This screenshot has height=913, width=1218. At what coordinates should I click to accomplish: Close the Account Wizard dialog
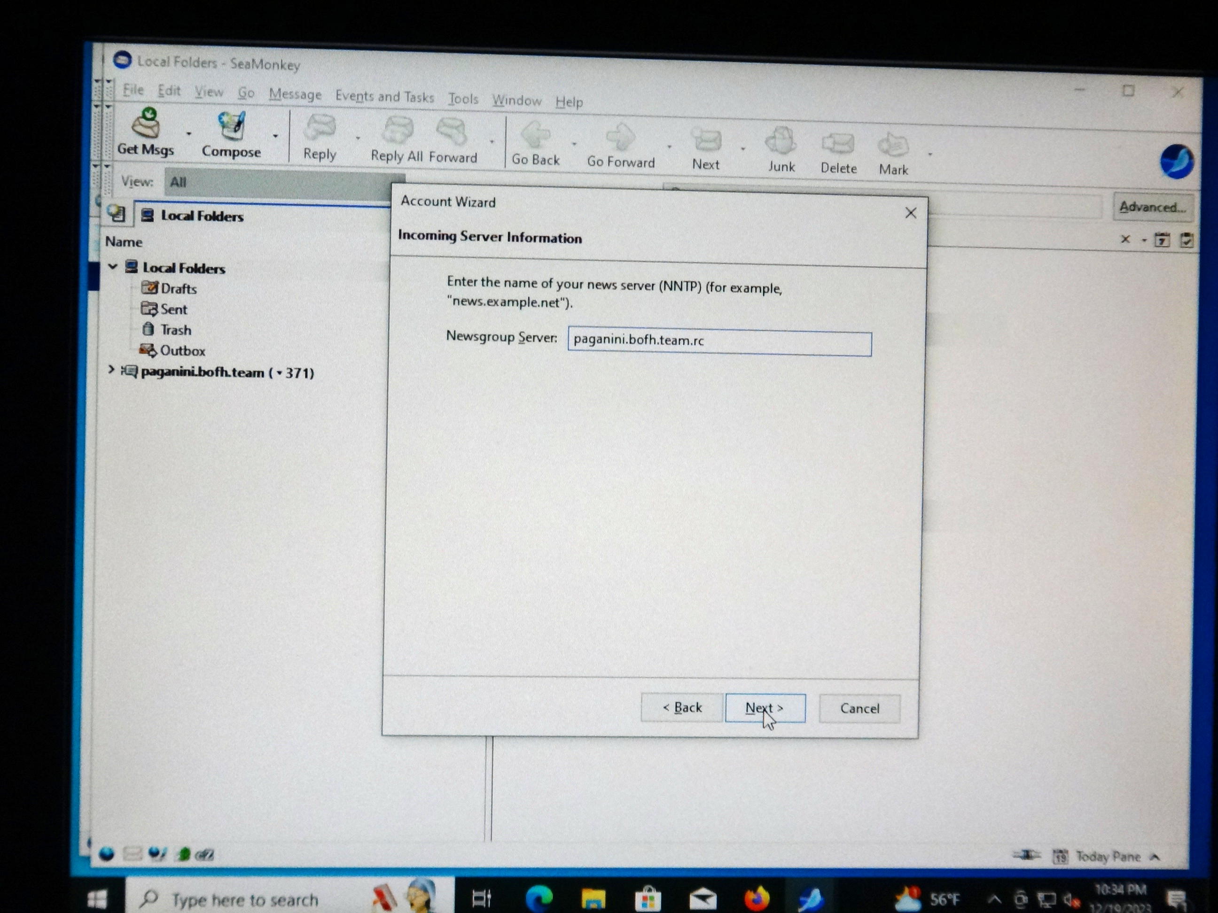tap(911, 213)
